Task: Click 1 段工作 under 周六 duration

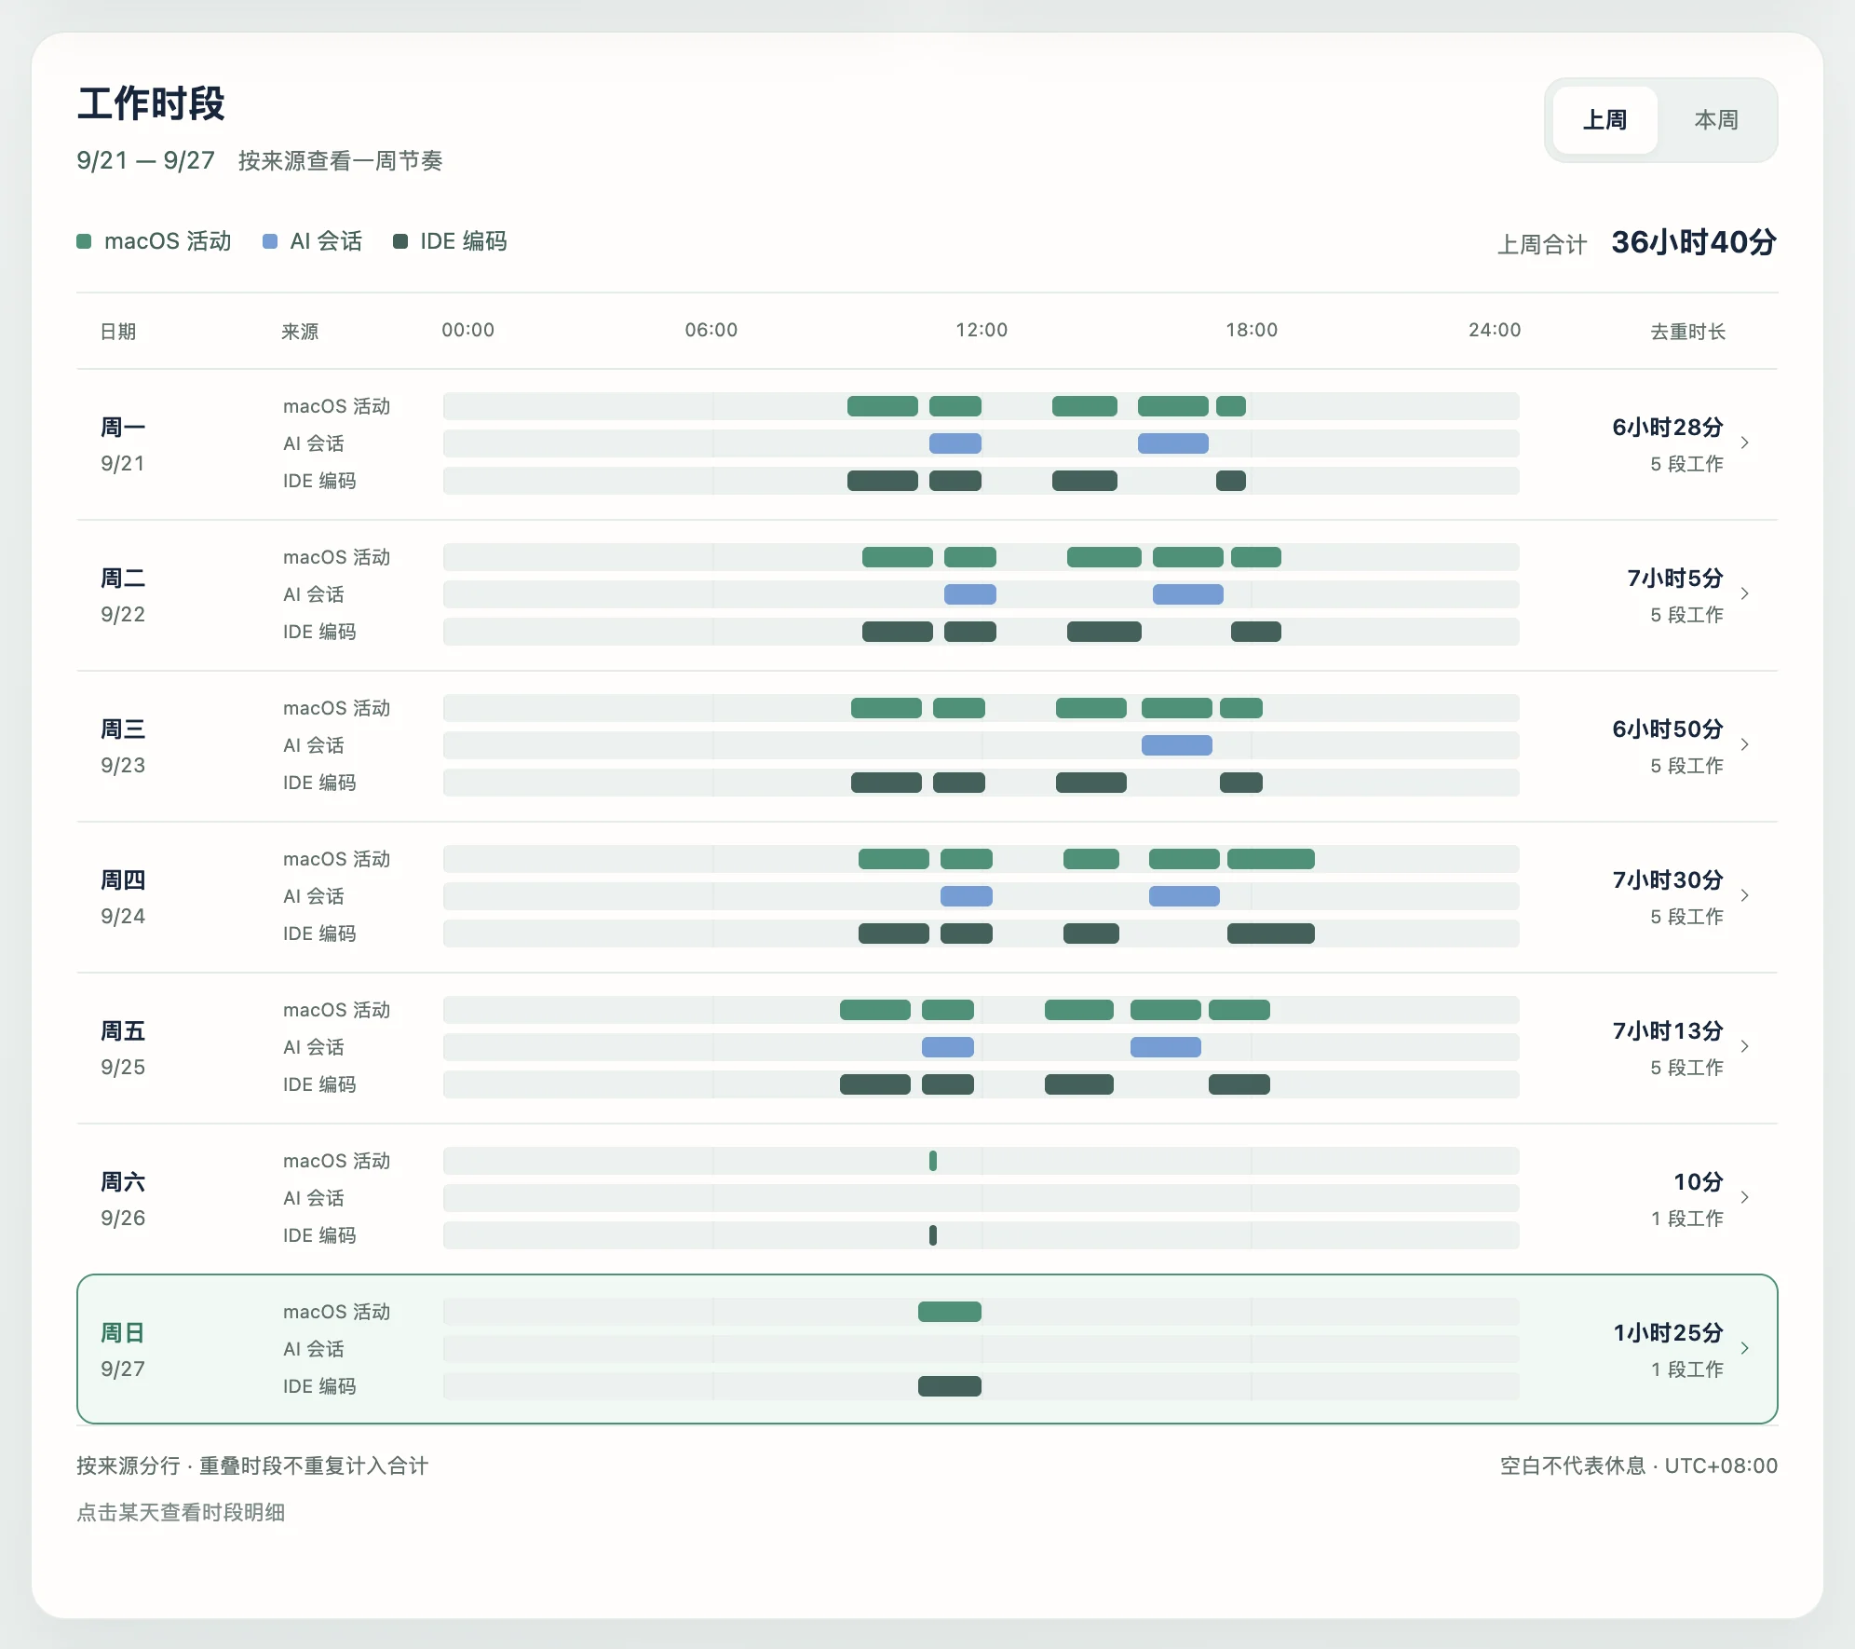Action: [x=1686, y=1219]
